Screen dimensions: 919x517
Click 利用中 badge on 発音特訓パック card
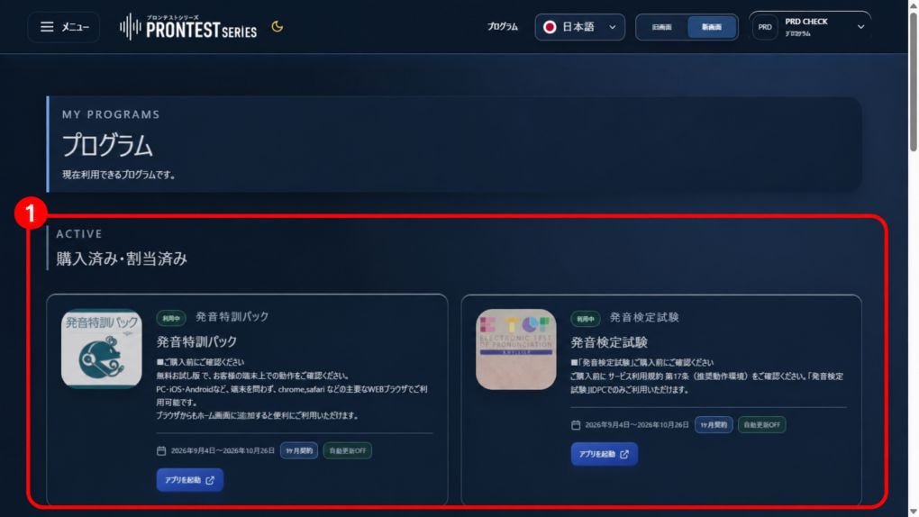(x=171, y=318)
